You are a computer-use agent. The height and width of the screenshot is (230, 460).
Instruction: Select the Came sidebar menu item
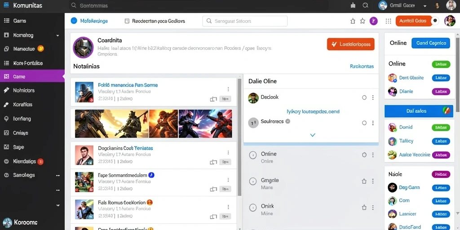point(32,76)
